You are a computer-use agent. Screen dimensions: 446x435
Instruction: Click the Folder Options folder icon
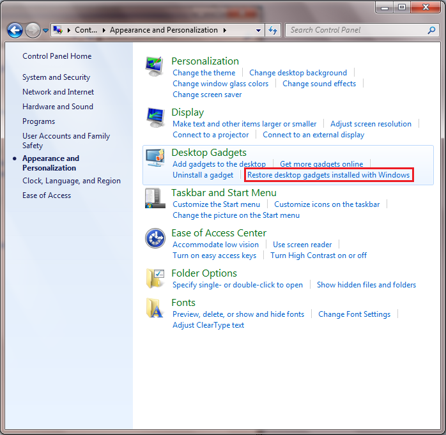(155, 279)
